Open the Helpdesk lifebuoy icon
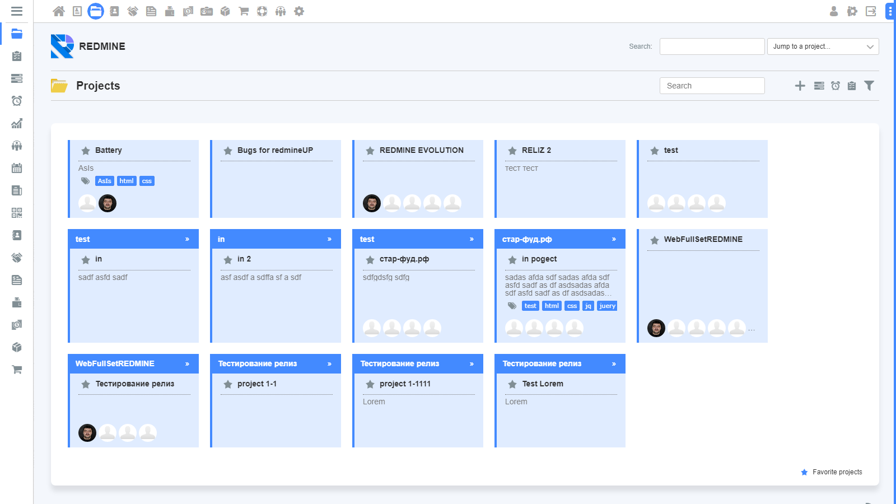This screenshot has height=504, width=896. (x=262, y=11)
